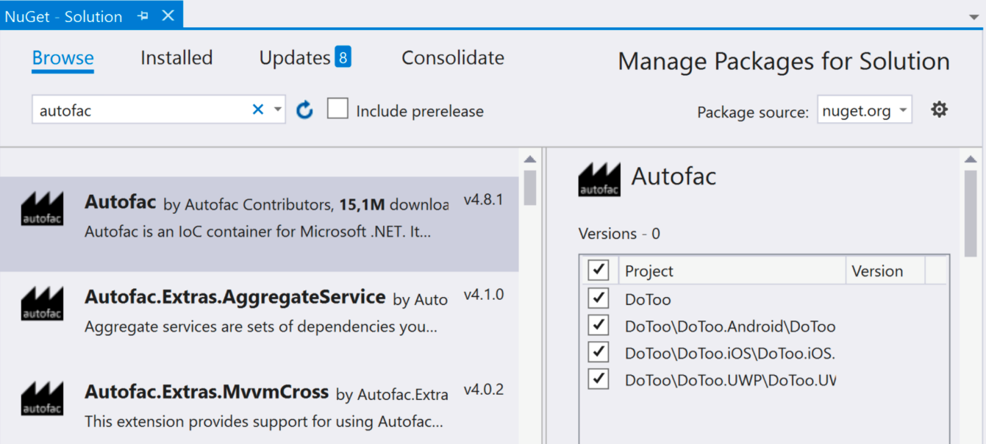This screenshot has height=444, width=986.
Task: Select the Autofac.Extras.MvvmCross package
Action: [259, 406]
